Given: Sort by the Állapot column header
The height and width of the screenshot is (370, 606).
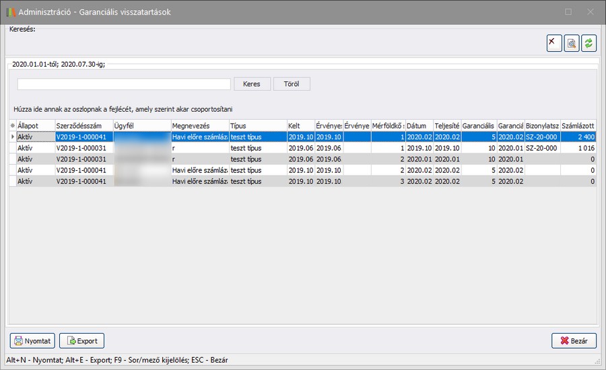Looking at the screenshot, I should (x=35, y=126).
